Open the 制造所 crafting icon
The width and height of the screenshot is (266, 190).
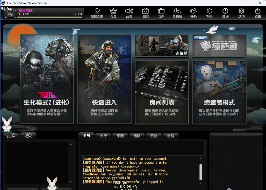(x=177, y=13)
